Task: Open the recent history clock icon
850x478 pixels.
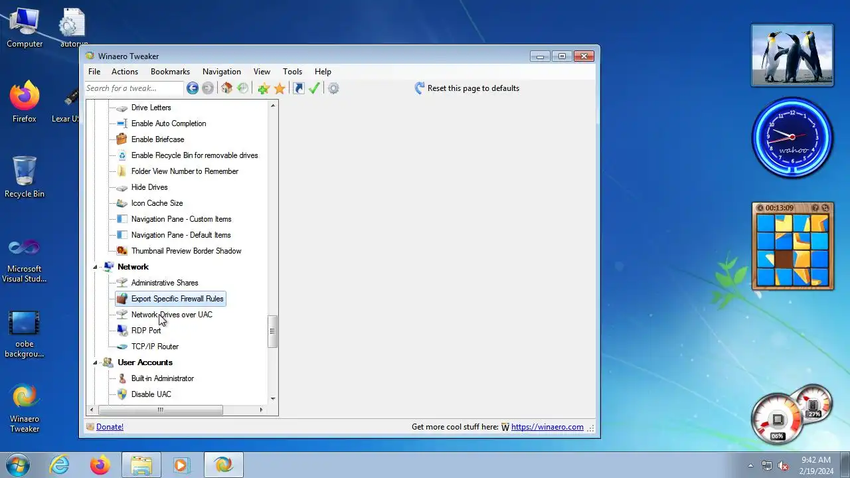Action: pyautogui.click(x=242, y=88)
